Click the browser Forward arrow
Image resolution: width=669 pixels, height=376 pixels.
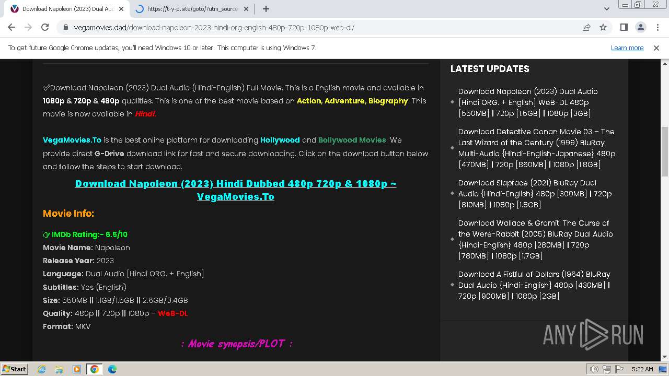click(28, 27)
